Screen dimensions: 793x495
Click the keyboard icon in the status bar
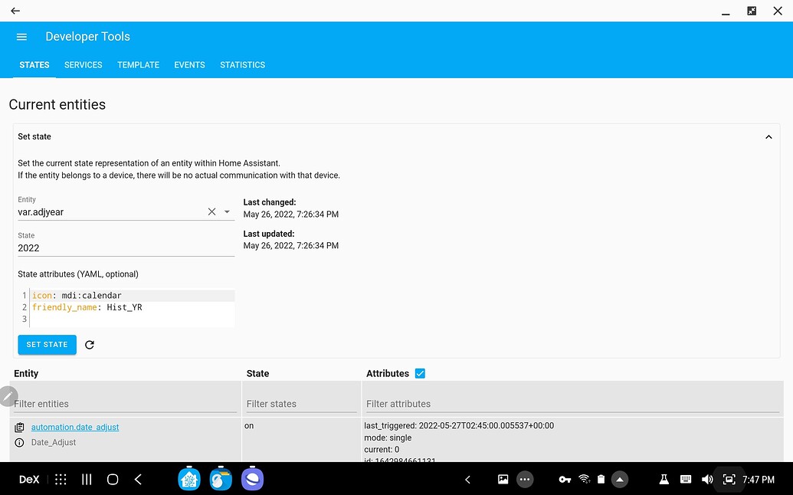(686, 479)
